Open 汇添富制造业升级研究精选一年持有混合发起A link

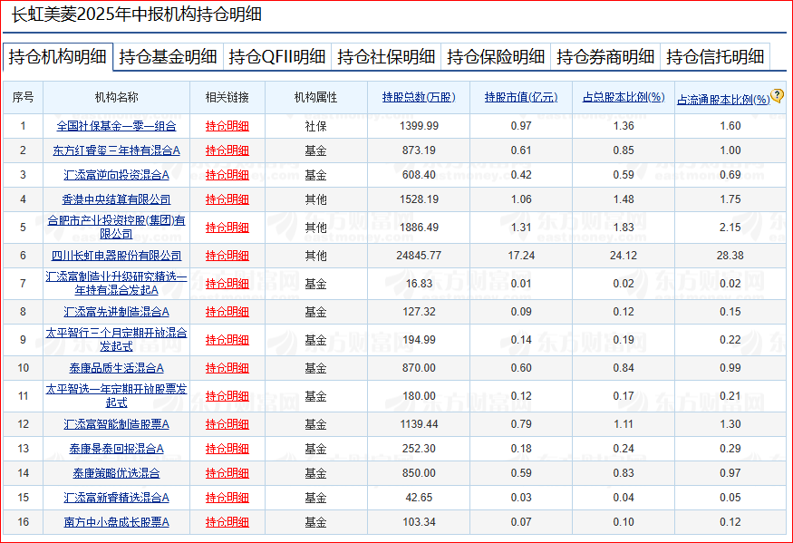tap(116, 284)
